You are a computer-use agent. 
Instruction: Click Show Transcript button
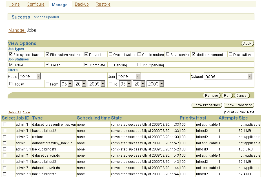tap(239, 105)
